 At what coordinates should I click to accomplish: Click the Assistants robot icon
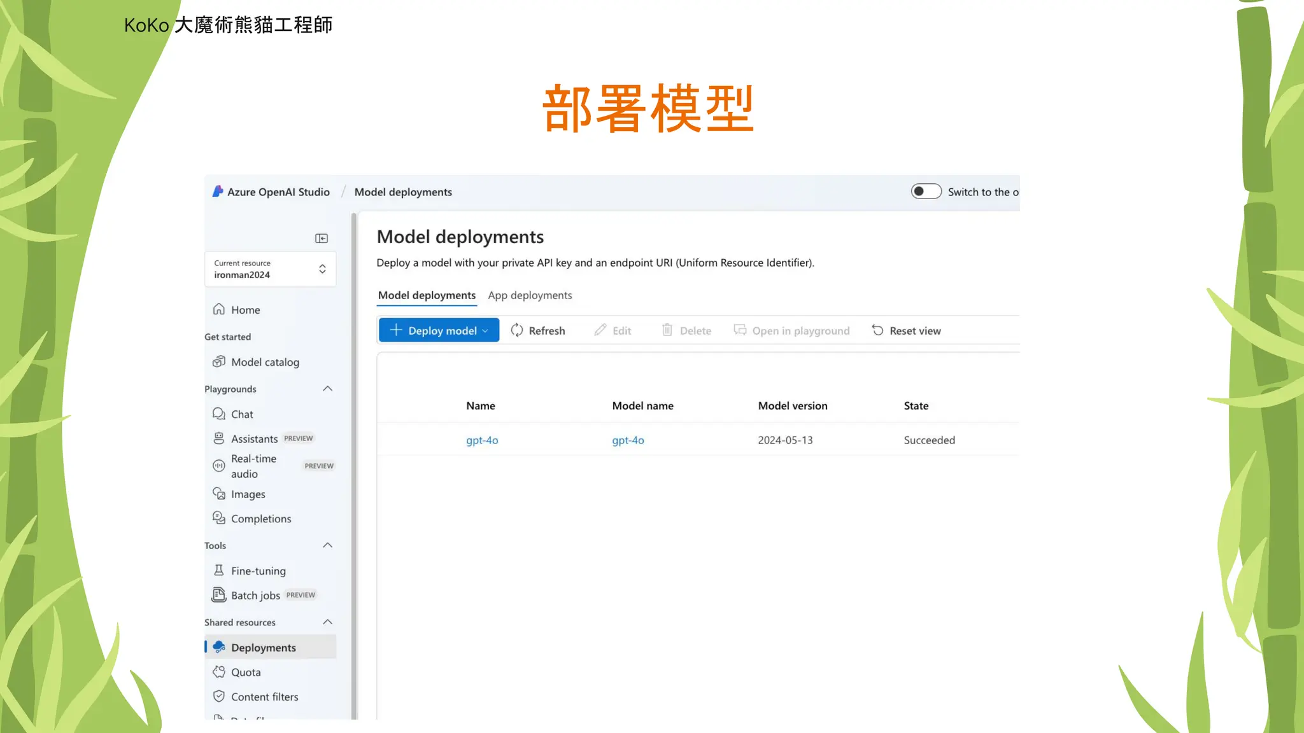218,438
